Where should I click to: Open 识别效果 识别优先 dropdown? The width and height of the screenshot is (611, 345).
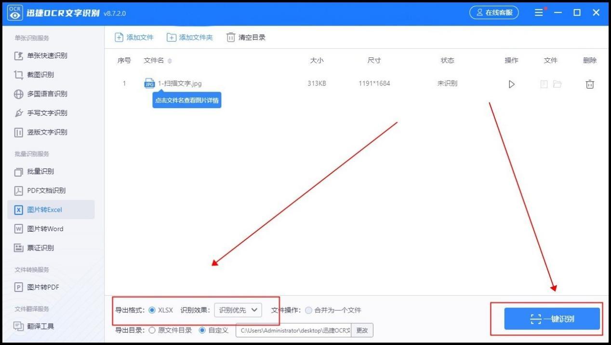click(x=238, y=310)
